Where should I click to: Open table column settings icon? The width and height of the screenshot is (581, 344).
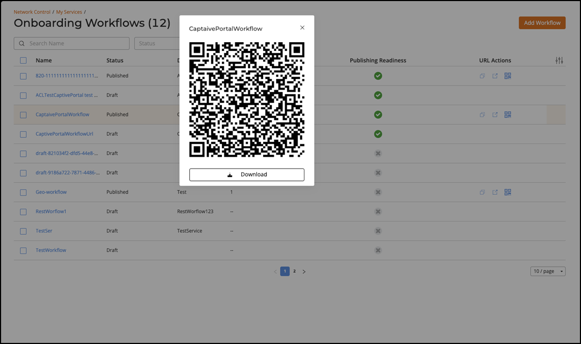pyautogui.click(x=559, y=60)
